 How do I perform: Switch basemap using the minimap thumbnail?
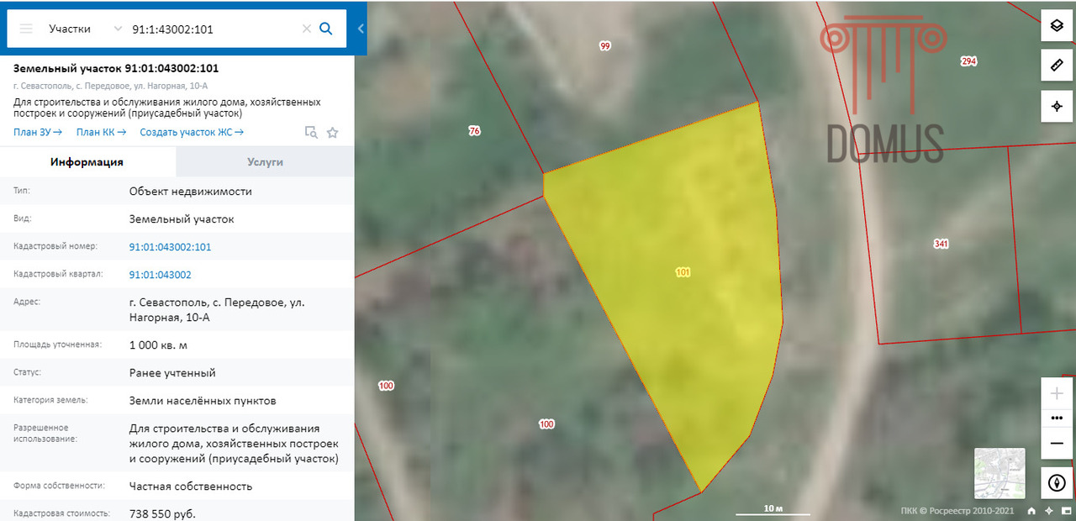coord(1000,474)
